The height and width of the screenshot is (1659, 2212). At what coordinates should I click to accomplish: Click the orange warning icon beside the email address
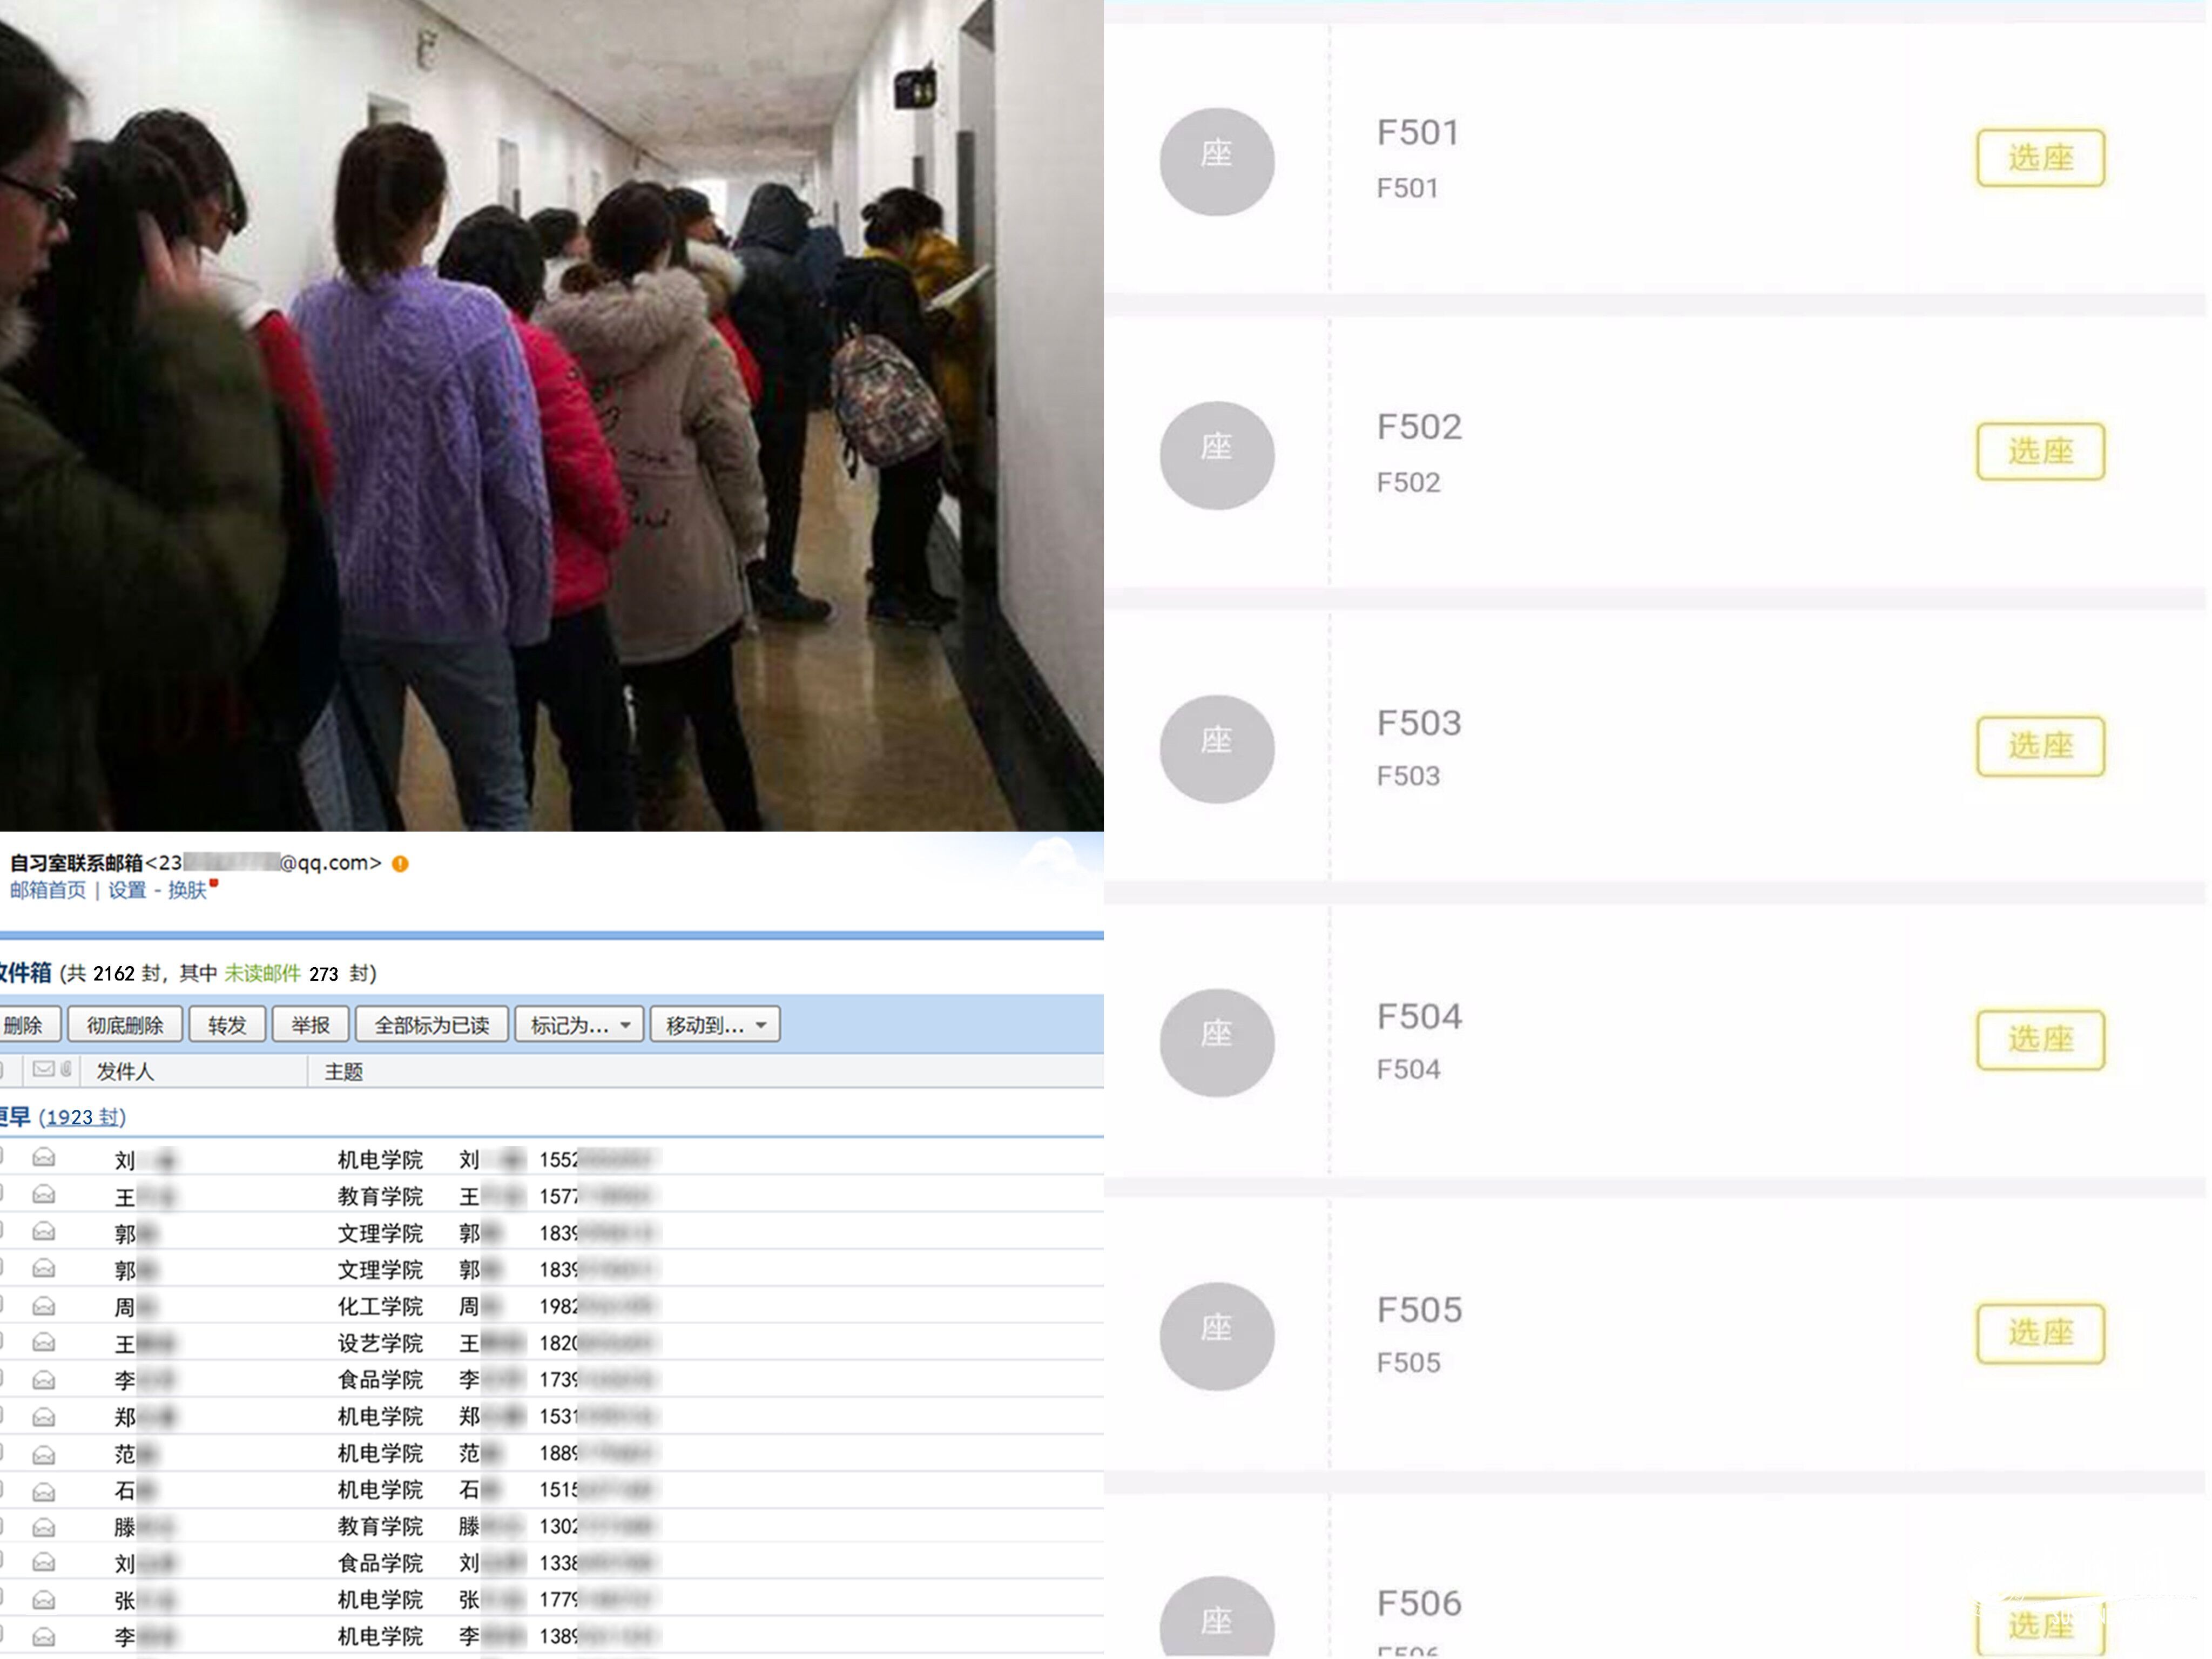coord(400,864)
